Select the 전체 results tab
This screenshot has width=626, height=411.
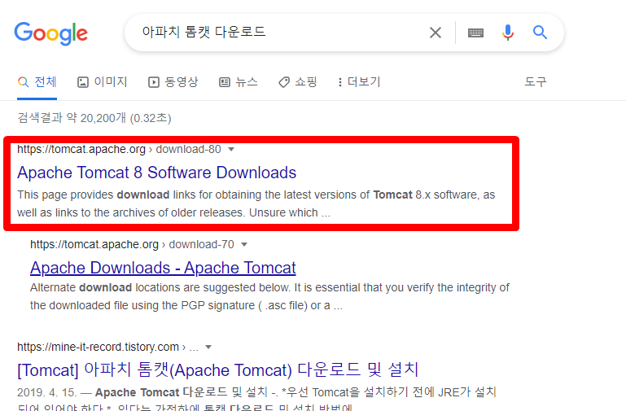pos(37,82)
